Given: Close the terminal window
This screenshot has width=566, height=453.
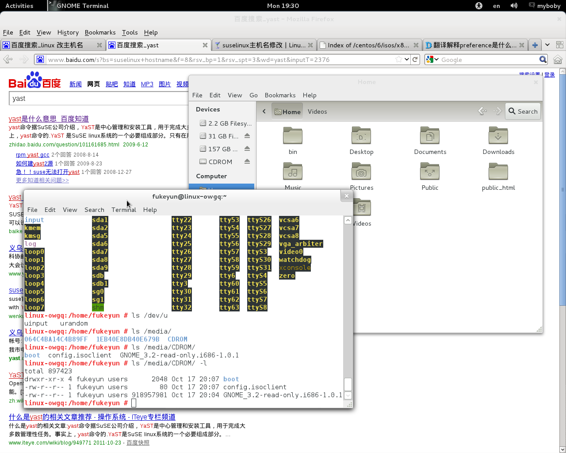Looking at the screenshot, I should pyautogui.click(x=347, y=196).
